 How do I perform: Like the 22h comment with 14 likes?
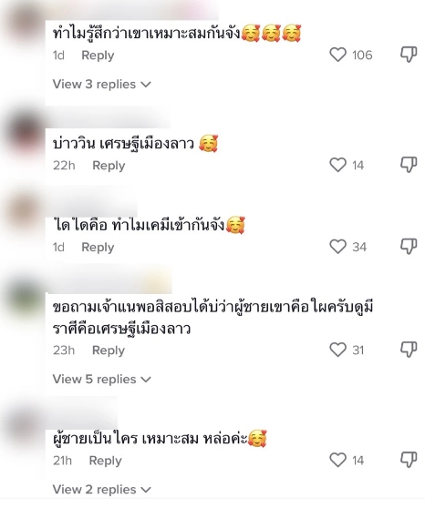337,165
